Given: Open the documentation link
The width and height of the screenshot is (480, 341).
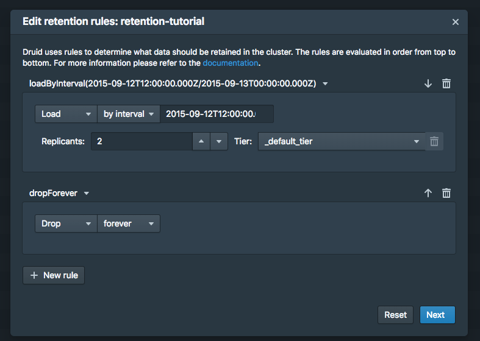Looking at the screenshot, I should coord(231,63).
